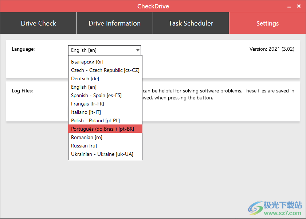
Task: Go to the Task Scheduler tab
Action: pos(191,23)
